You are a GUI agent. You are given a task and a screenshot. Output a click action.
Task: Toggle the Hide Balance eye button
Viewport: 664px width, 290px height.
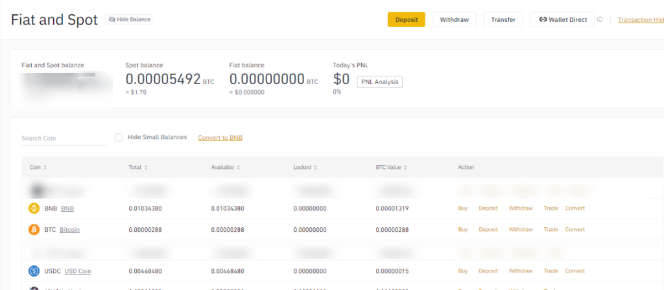129,19
